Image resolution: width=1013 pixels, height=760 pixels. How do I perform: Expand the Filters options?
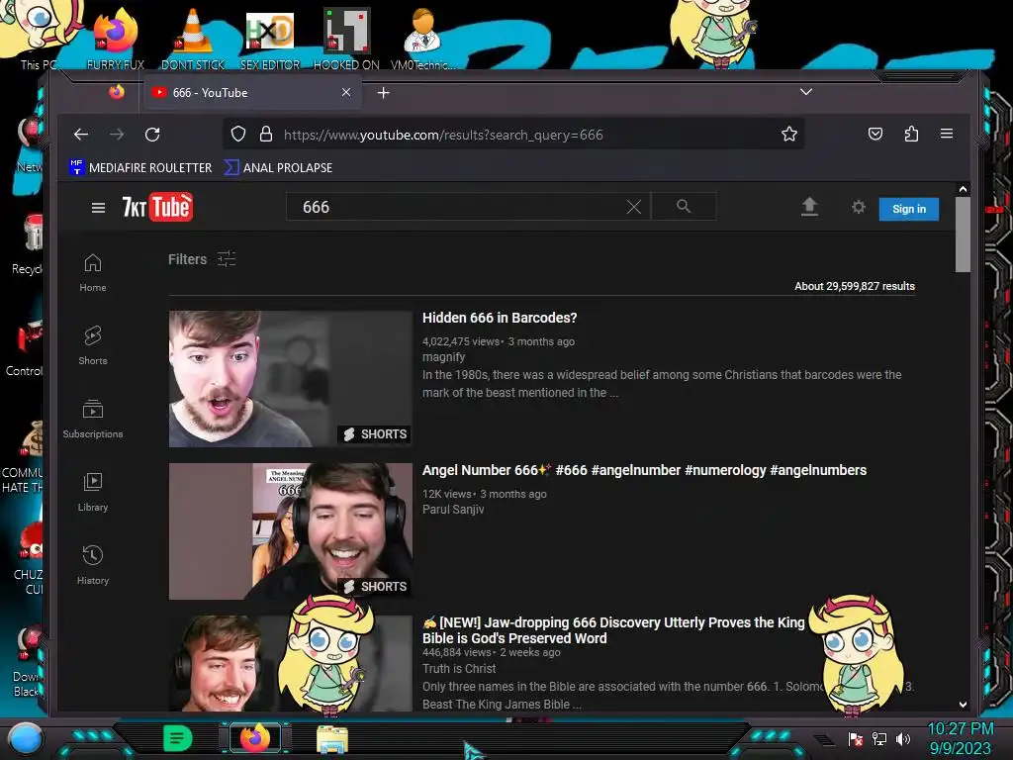[x=202, y=259]
